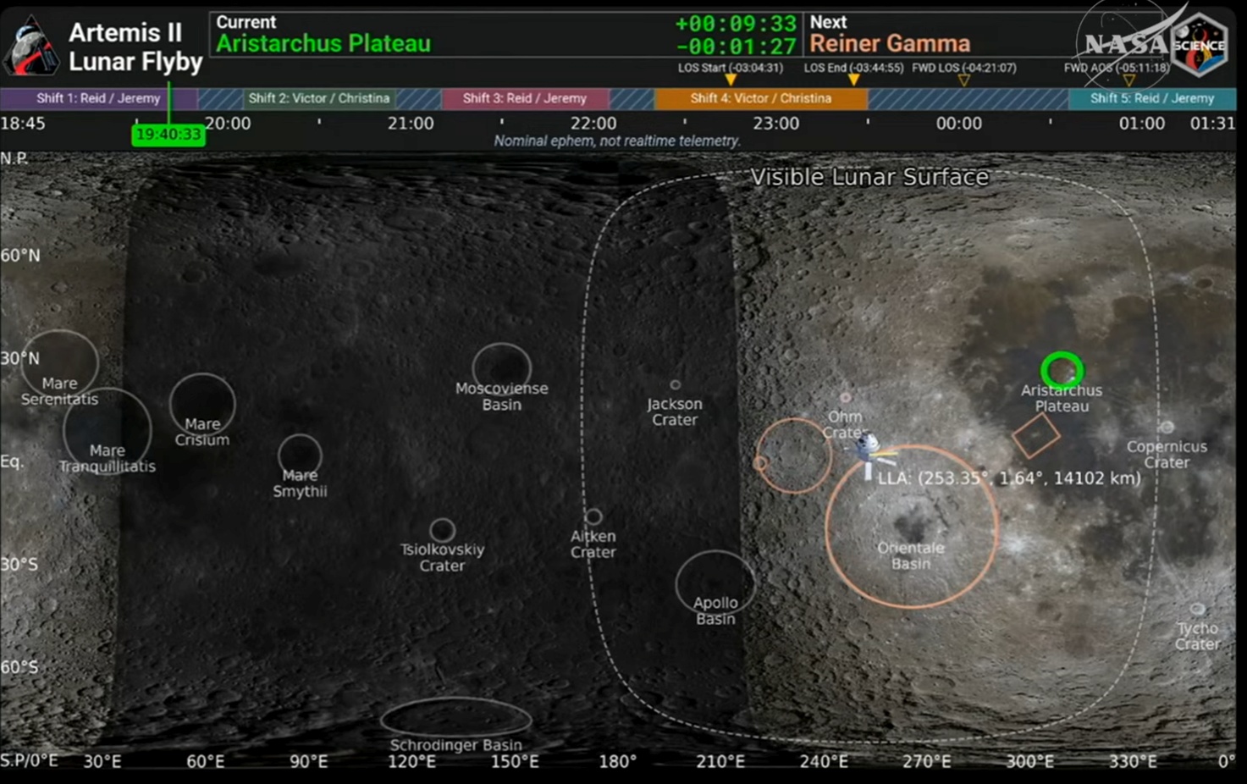Select Shift 2: Victor / Christina block

pos(318,98)
